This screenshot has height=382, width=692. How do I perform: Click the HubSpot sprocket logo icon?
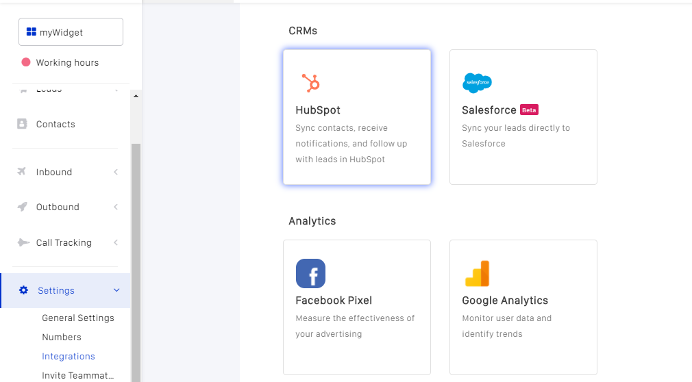pyautogui.click(x=310, y=83)
